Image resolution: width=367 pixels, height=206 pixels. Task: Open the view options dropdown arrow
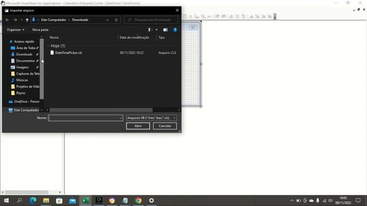pos(157,30)
